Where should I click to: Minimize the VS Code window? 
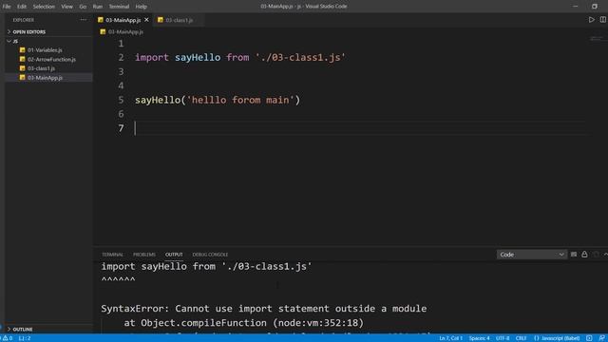(576, 7)
